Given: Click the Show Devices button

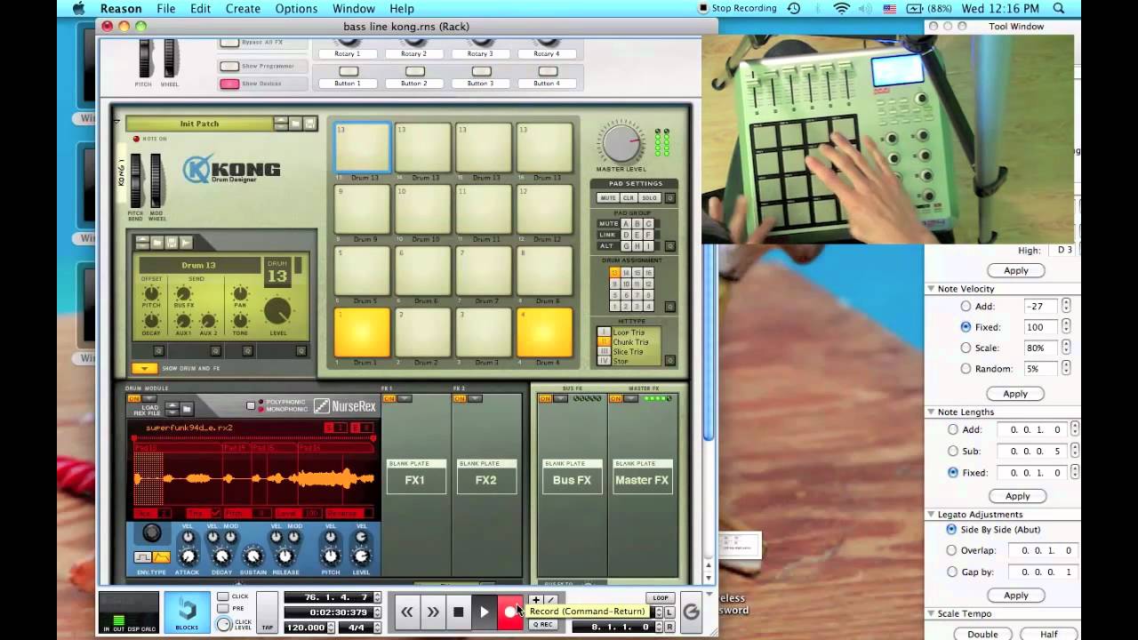Looking at the screenshot, I should pos(229,84).
